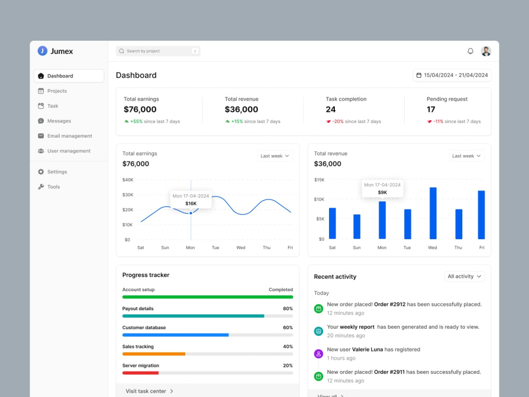Viewport: 529px width, 397px height.
Task: Click the Customer database progress bar
Action: 207,335
